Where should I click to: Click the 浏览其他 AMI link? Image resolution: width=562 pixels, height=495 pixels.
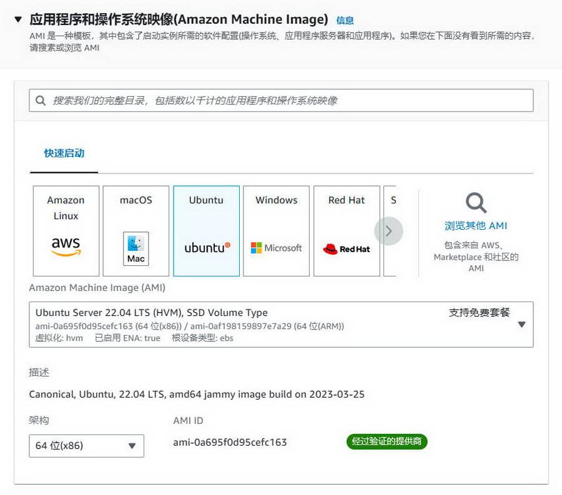click(x=476, y=226)
